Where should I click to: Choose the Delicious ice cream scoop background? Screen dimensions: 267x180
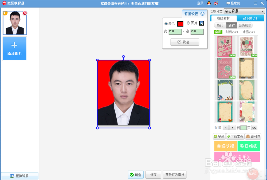tap(225, 68)
